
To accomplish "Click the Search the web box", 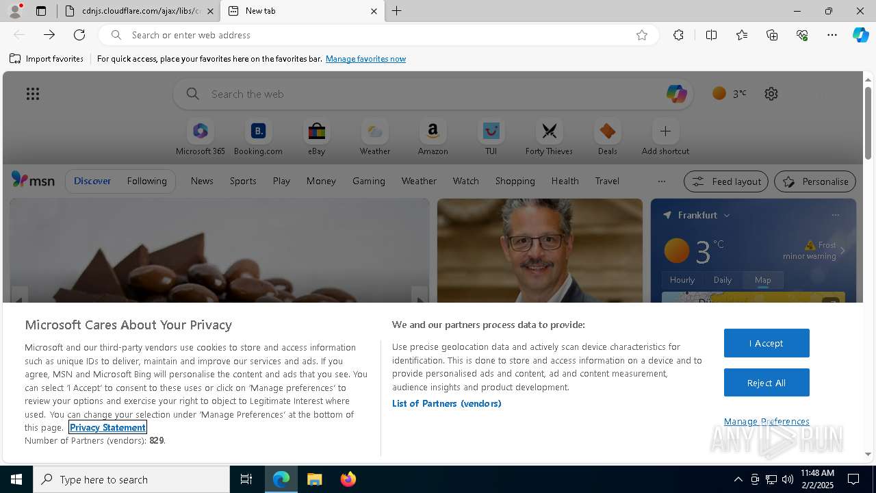I will 433,94.
